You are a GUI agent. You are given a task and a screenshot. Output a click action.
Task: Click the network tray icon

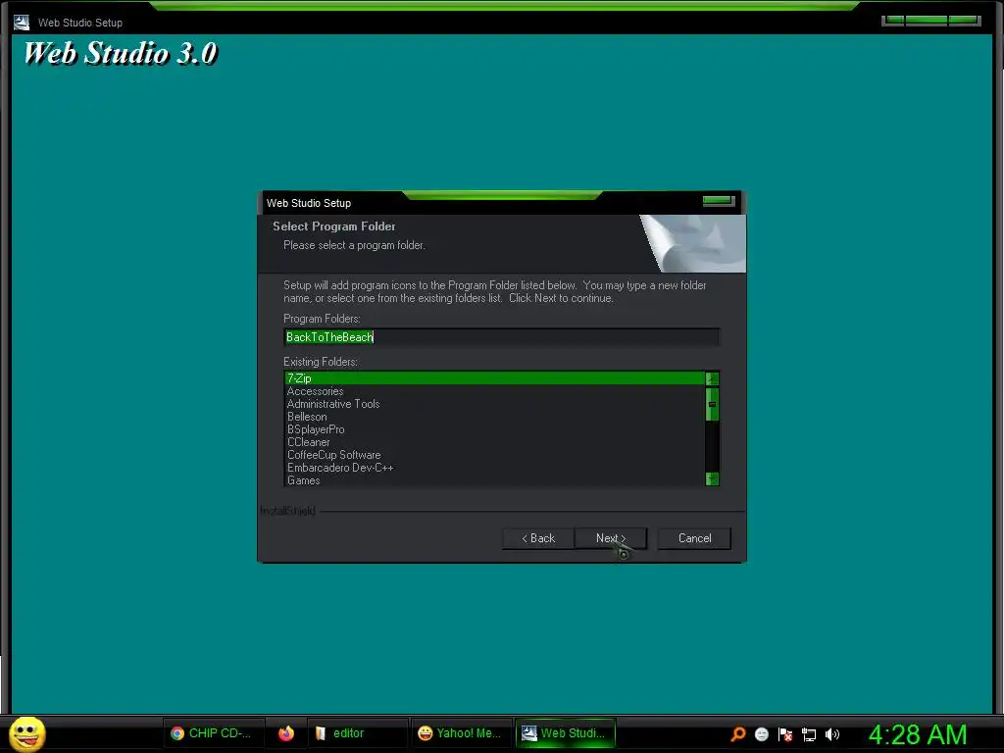point(809,735)
